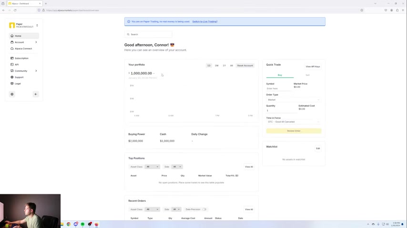Screen dimensions: 407x228
Task: Click the Review Order button
Action: pos(294,131)
